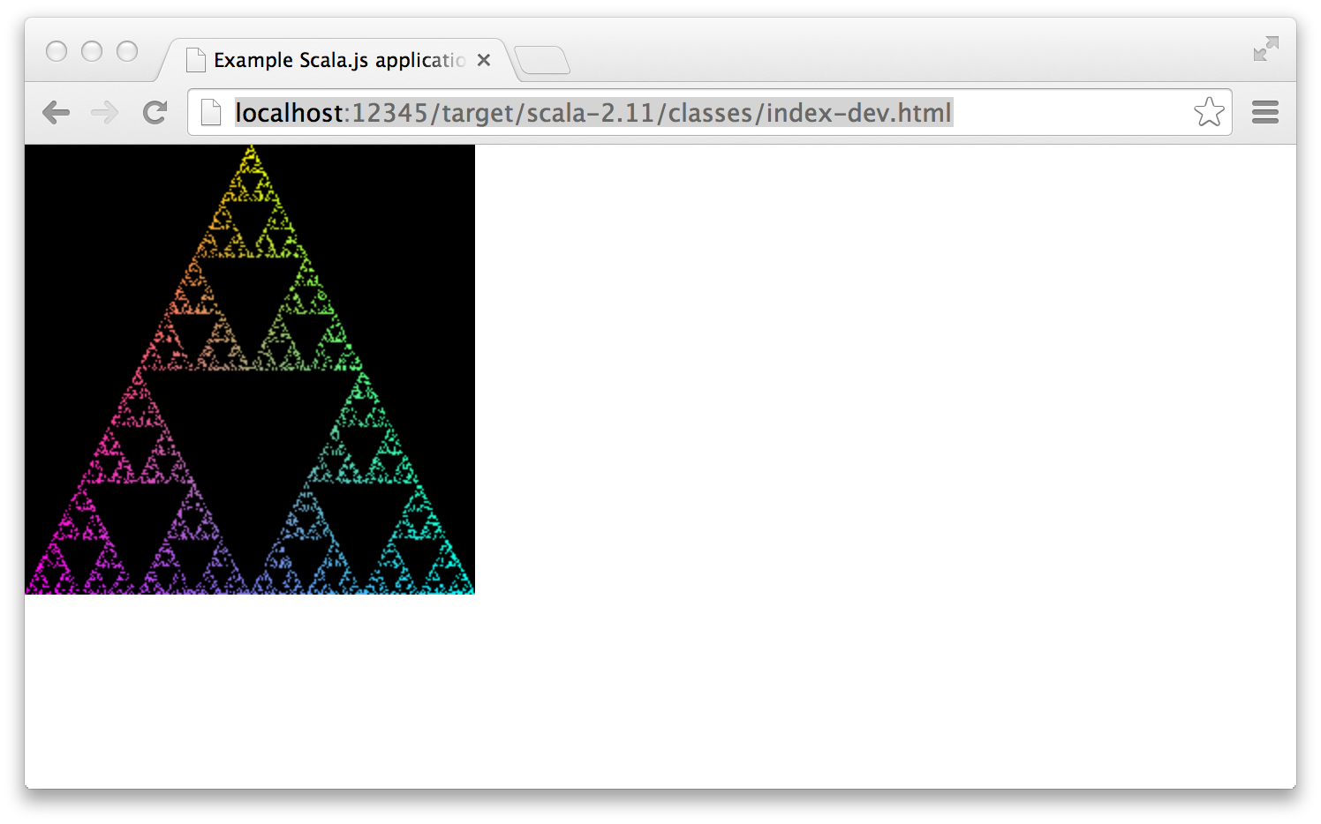The image size is (1321, 824).
Task: Close the browser window with the leftmost window button
Action: [57, 52]
